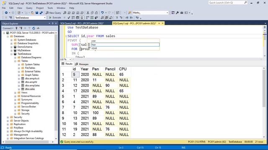Click the Pencil column header
The image size is (268, 150).
click(x=110, y=69)
